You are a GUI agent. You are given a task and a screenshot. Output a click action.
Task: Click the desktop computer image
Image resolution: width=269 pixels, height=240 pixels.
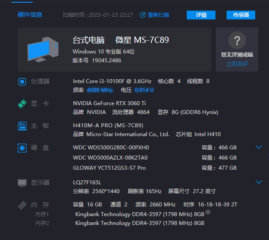(43, 50)
